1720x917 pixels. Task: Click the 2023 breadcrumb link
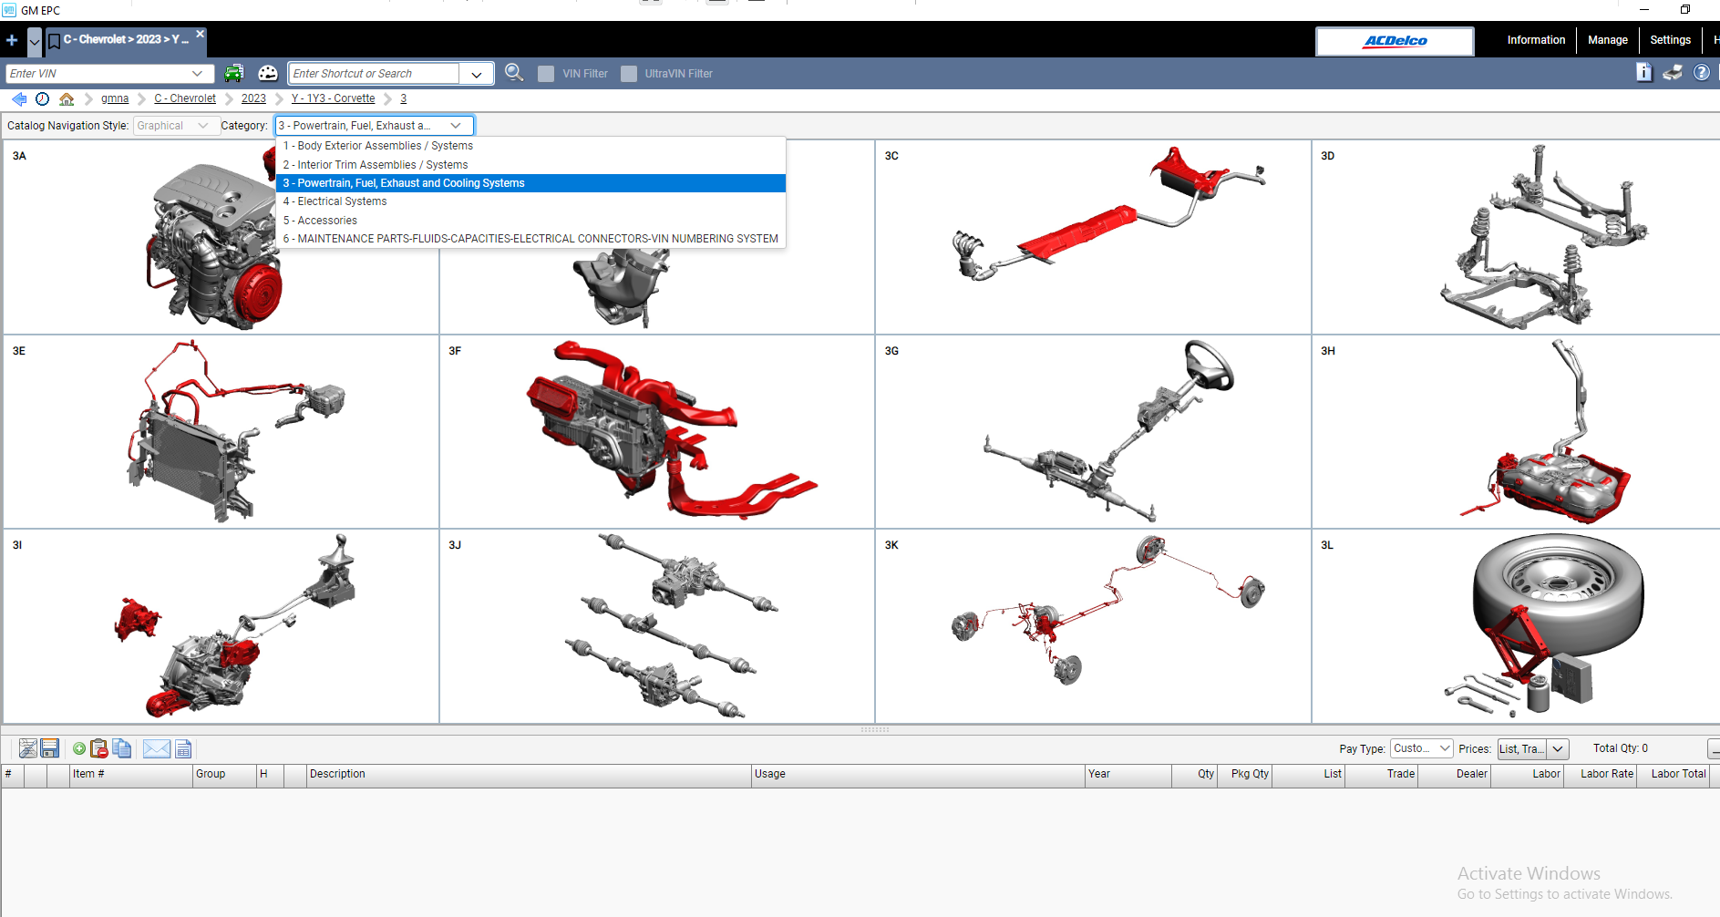pyautogui.click(x=253, y=98)
